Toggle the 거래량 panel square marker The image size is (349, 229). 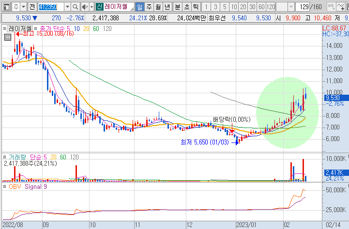tap(4, 157)
